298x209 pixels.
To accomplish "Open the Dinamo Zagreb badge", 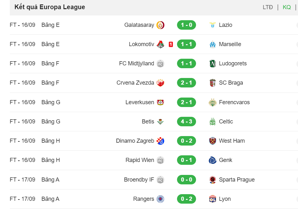I will pos(160,141).
